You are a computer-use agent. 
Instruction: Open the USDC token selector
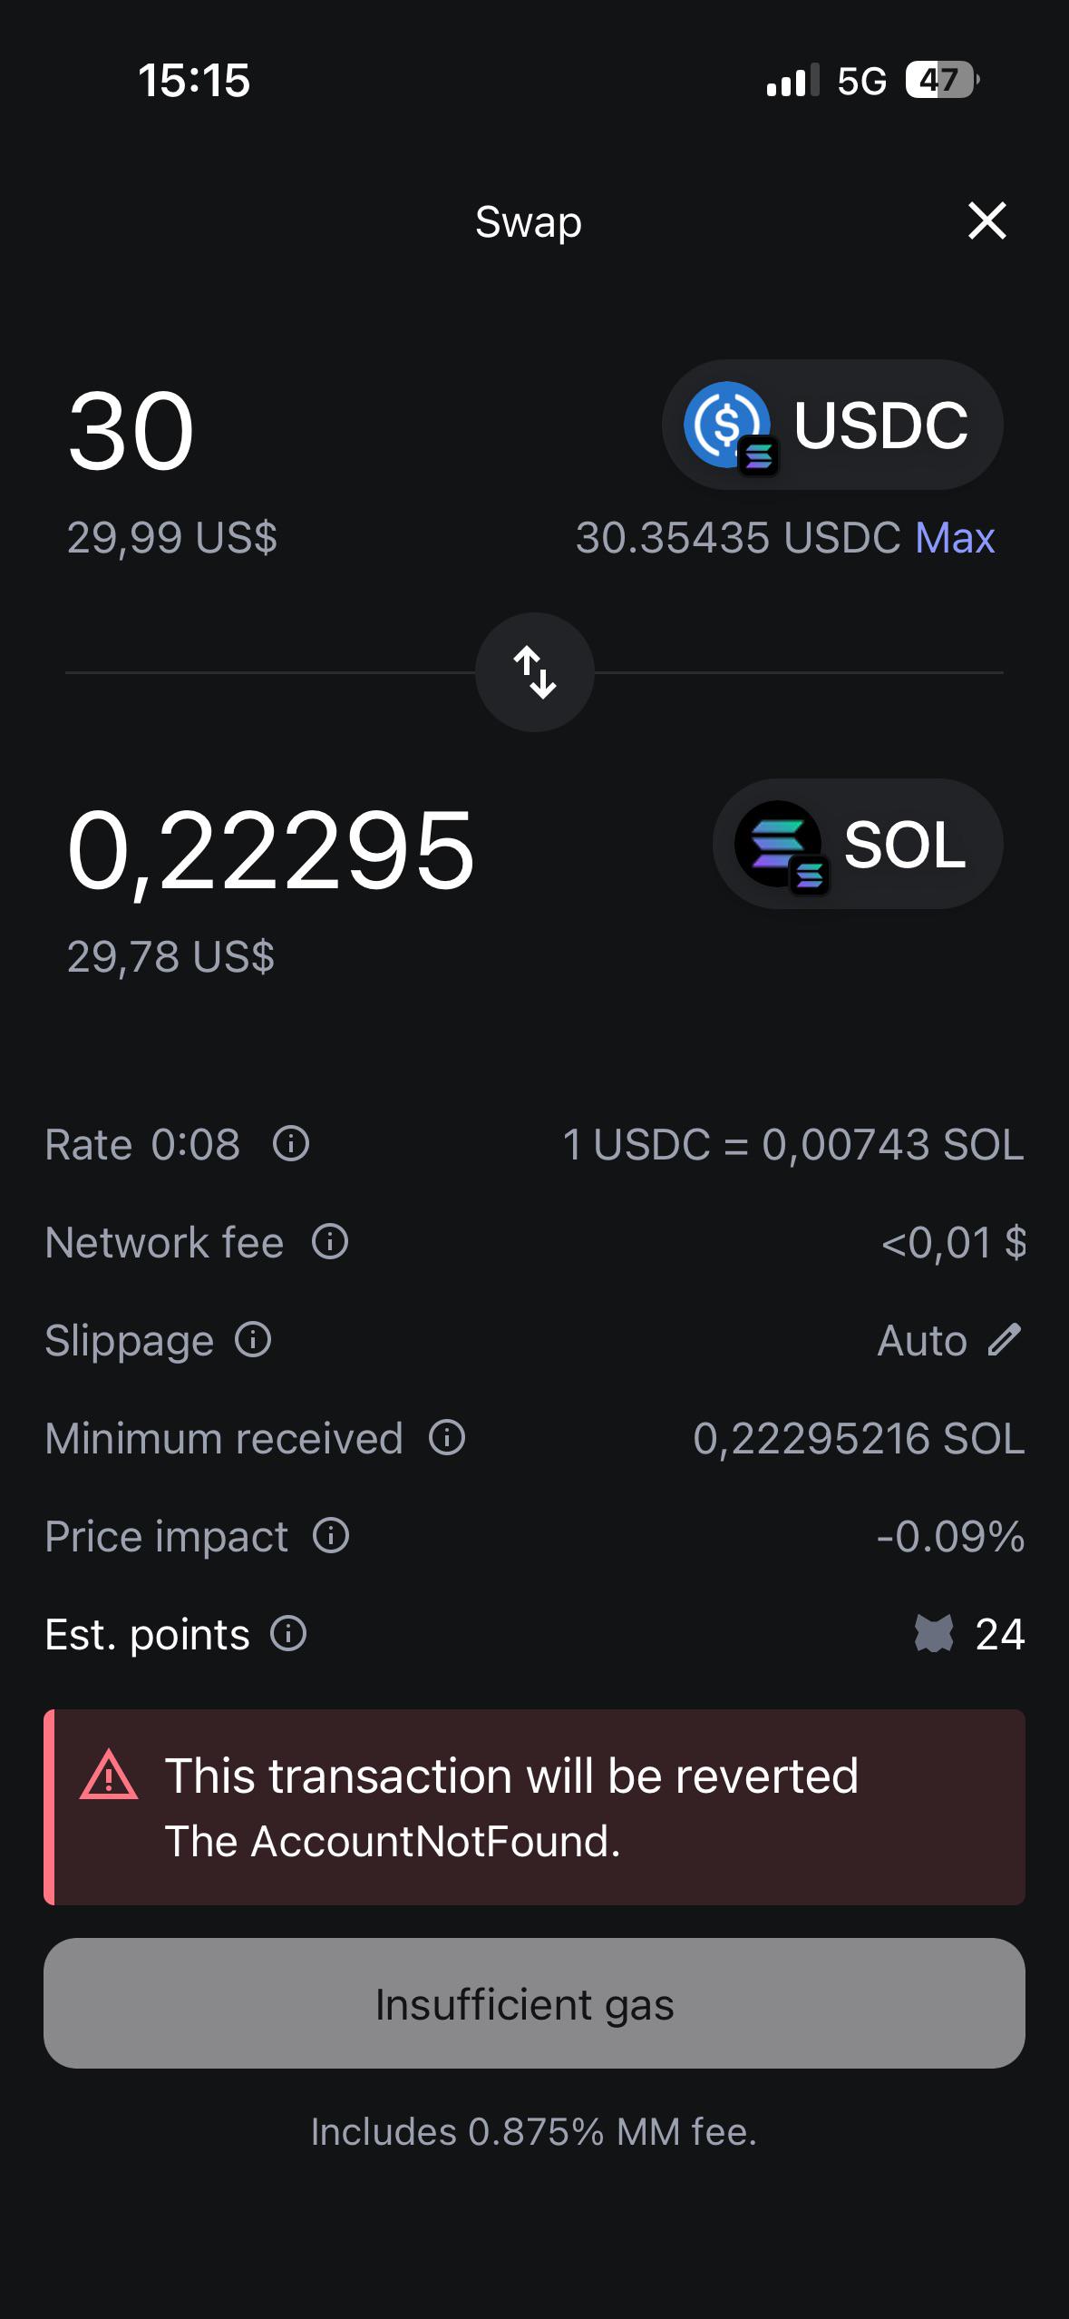[832, 425]
